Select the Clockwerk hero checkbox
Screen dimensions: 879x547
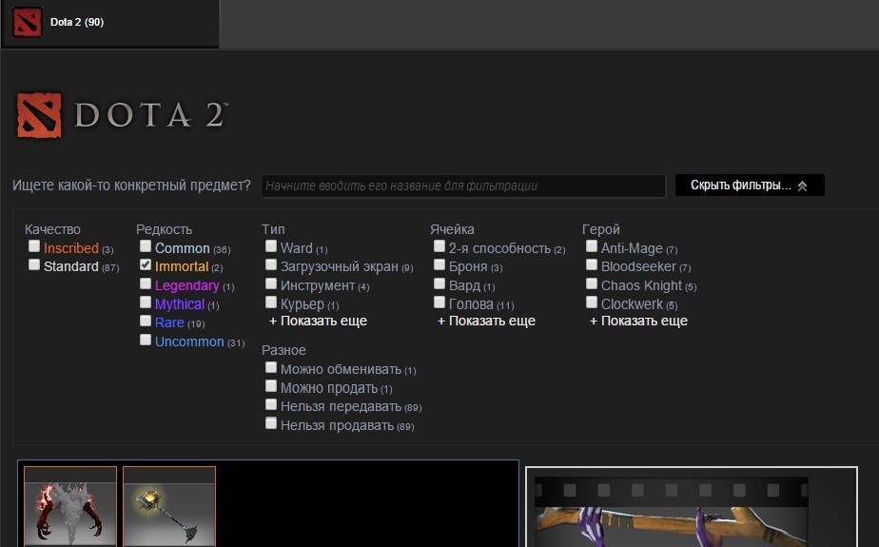tap(592, 303)
